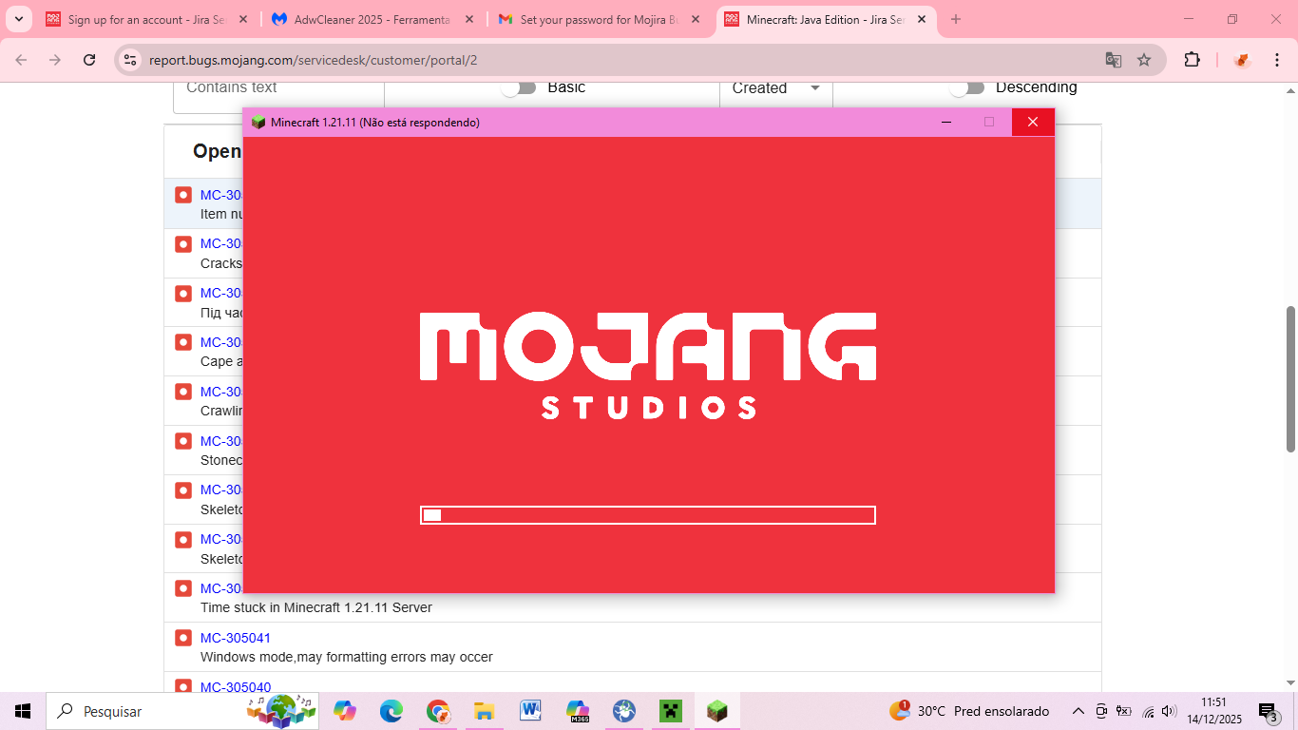The width and height of the screenshot is (1298, 730).
Task: Click the browser forward arrow
Action: [x=55, y=60]
